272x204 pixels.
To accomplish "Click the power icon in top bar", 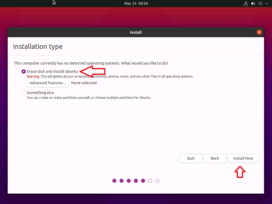I will point(261,3).
